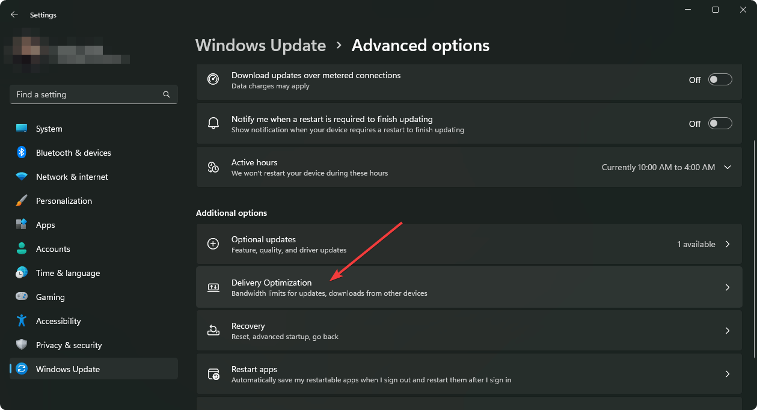Select the Accessibility figure icon
The width and height of the screenshot is (757, 410).
[22, 321]
